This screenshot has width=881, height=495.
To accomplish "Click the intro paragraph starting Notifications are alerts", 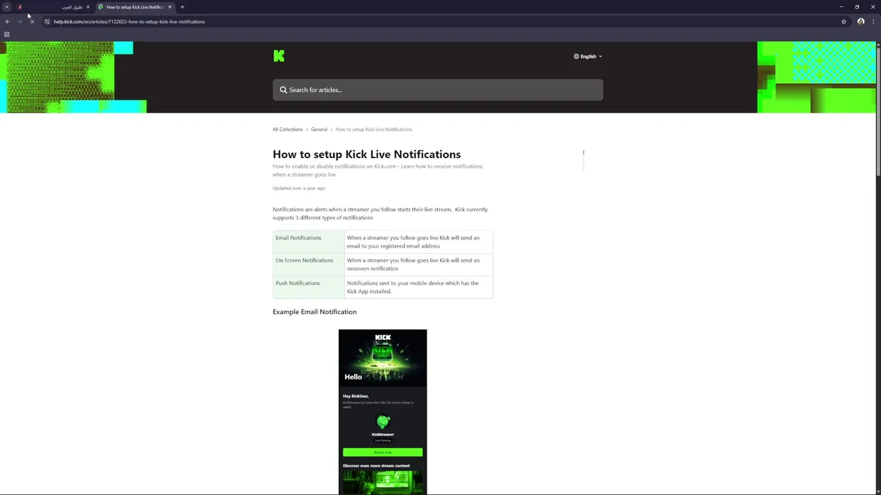I will (x=380, y=214).
